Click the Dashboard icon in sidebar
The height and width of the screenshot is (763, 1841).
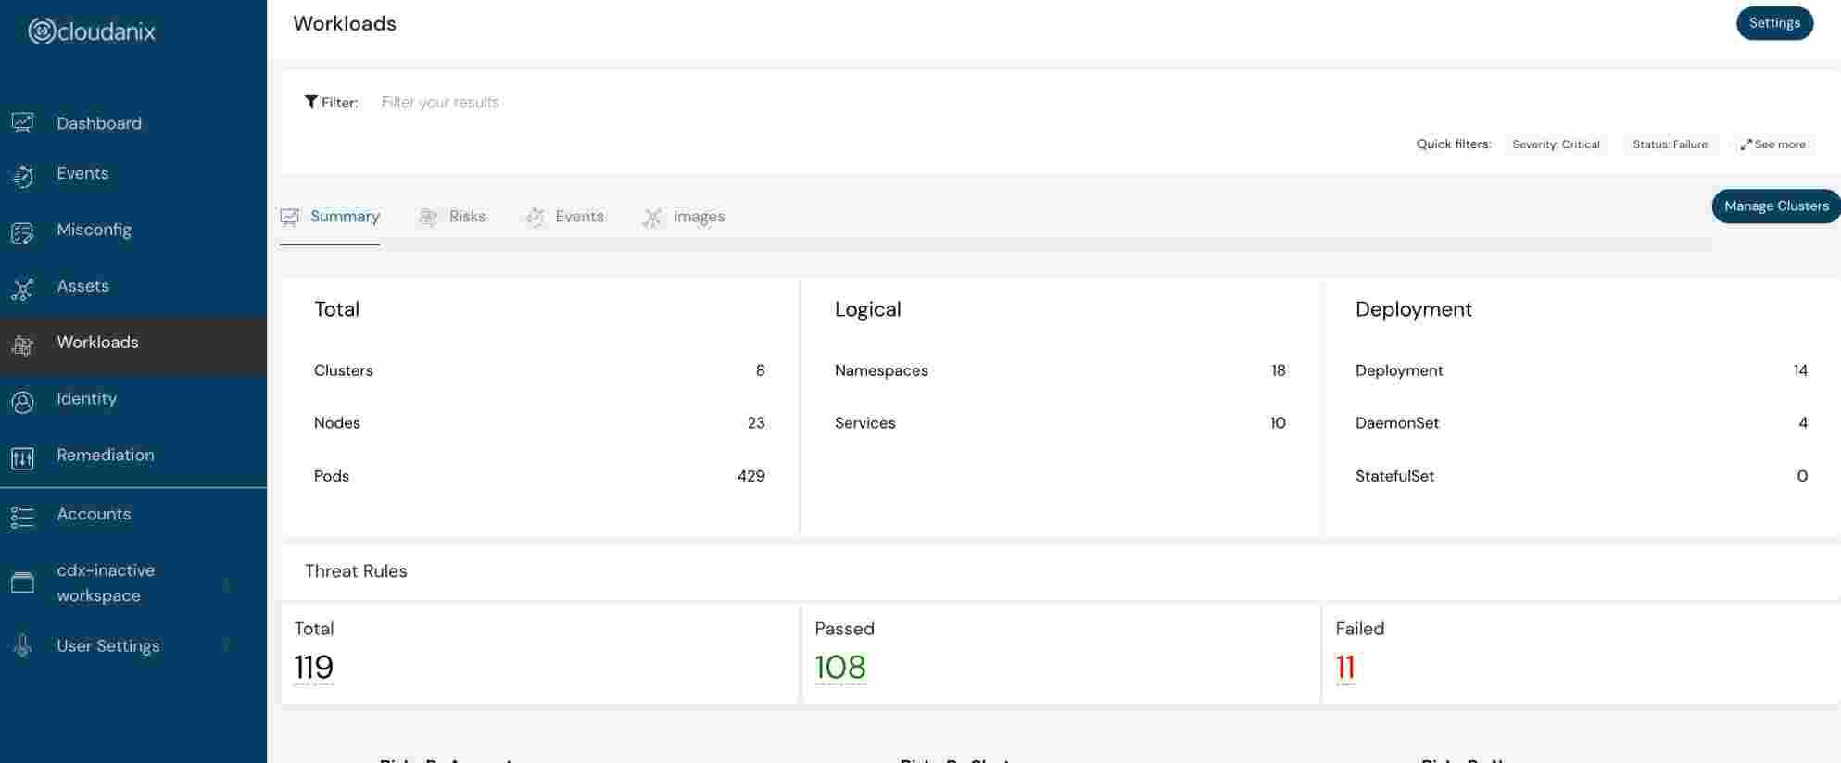(22, 123)
